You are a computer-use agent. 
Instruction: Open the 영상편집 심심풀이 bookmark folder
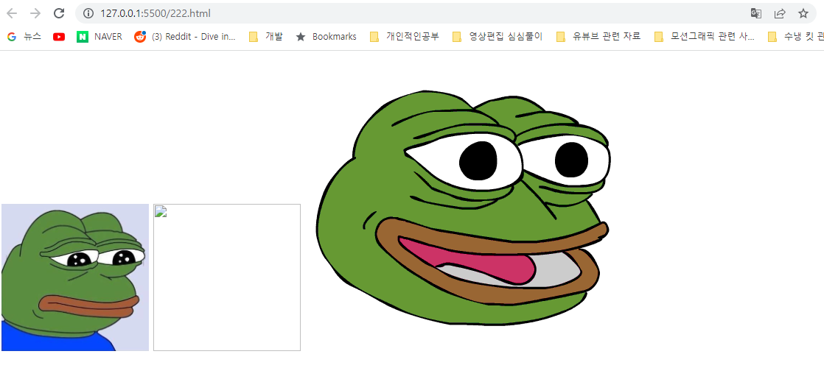click(497, 36)
